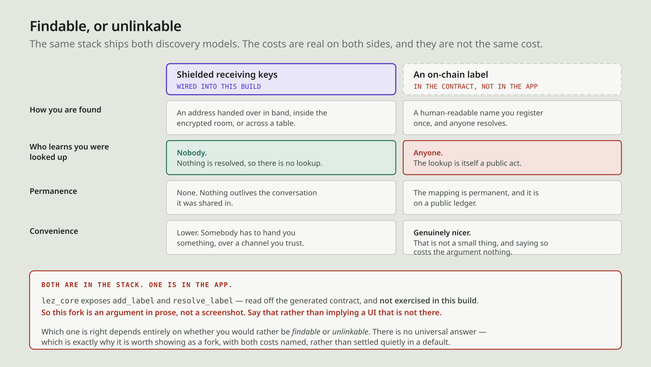Click the resolve_label code text
This screenshot has width=651, height=367.
point(203,301)
